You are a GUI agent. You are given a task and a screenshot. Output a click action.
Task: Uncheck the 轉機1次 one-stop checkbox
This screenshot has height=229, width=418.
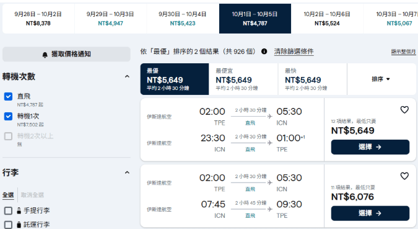pos(8,116)
